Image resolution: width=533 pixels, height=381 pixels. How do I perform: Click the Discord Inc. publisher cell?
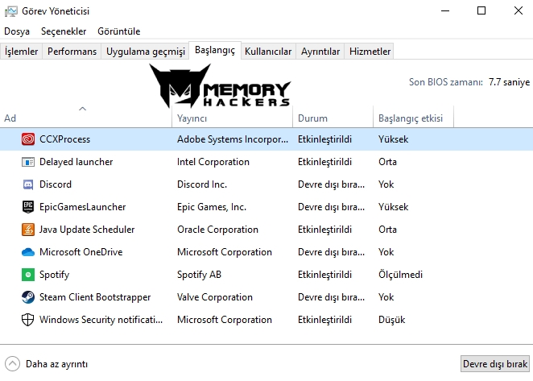click(x=202, y=184)
